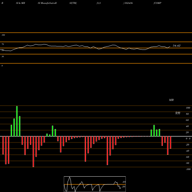Click the tallest green bar in MR histogram
This screenshot has width=192, height=192.
(17, 121)
